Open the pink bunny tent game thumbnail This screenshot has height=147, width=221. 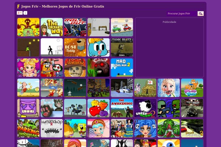tap(145, 88)
